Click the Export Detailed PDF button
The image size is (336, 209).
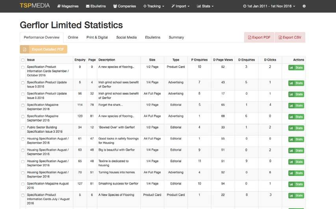[43, 49]
